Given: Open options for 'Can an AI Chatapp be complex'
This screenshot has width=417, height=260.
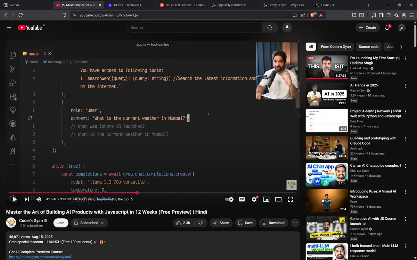Looking at the screenshot, I should [x=405, y=166].
